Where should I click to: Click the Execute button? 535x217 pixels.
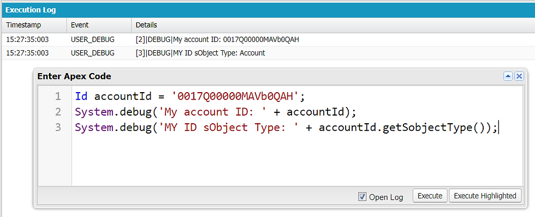430,196
